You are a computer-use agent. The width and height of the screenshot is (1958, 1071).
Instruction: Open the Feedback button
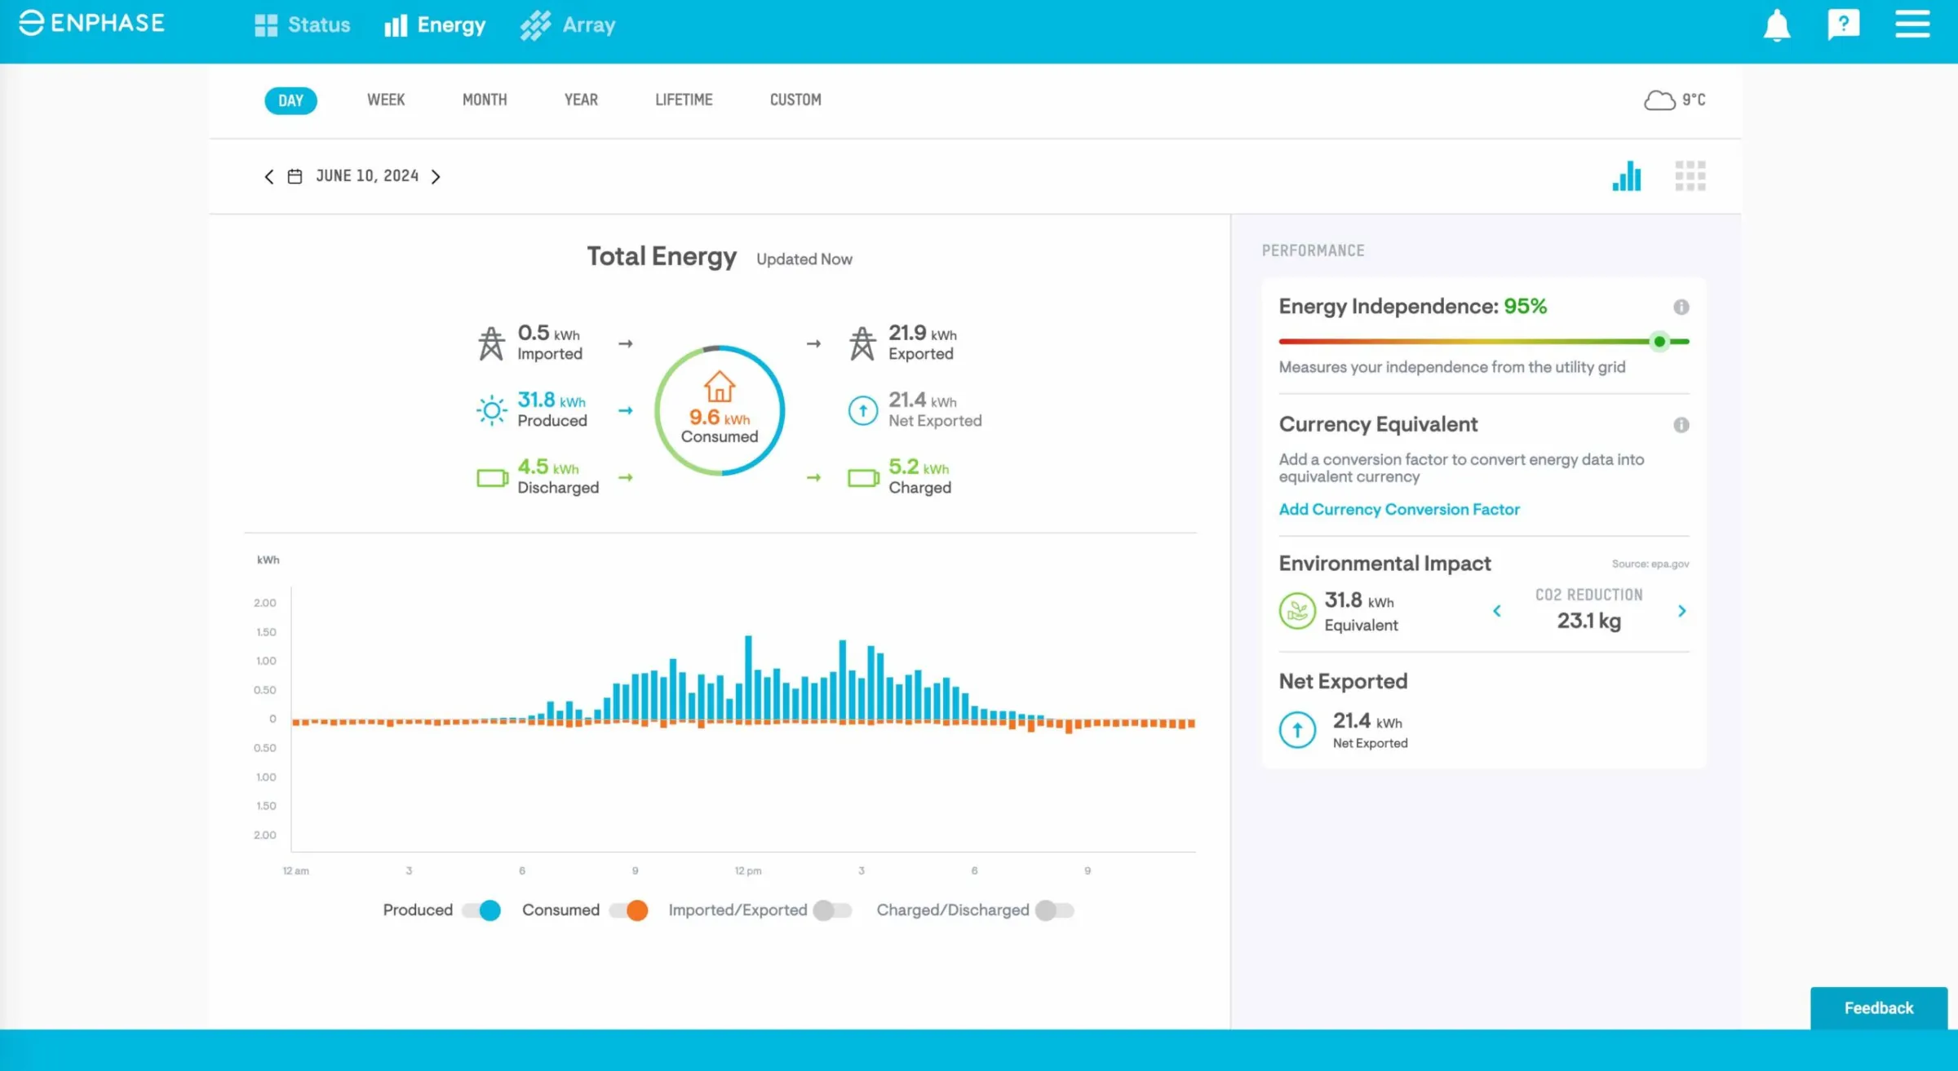[1878, 1008]
